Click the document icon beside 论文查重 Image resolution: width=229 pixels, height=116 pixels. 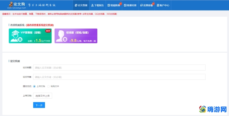[x=76, y=5]
